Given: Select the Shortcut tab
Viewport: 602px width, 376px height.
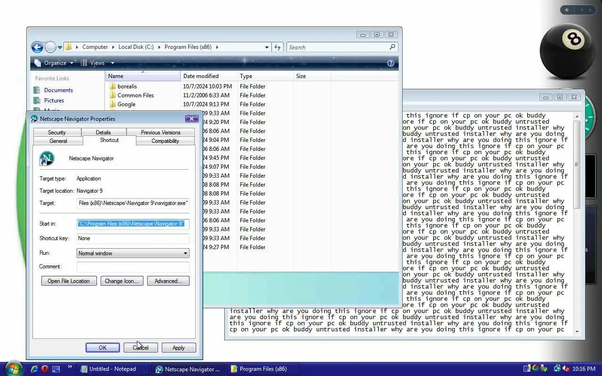Looking at the screenshot, I should (x=109, y=140).
